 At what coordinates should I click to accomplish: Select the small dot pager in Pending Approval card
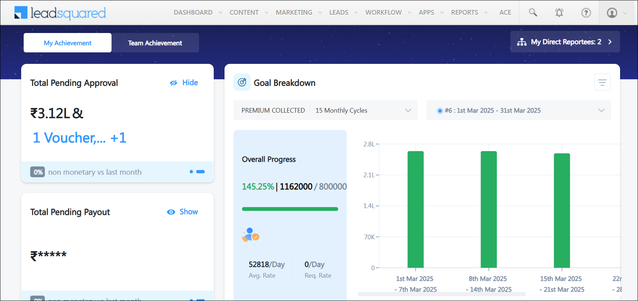[191, 171]
